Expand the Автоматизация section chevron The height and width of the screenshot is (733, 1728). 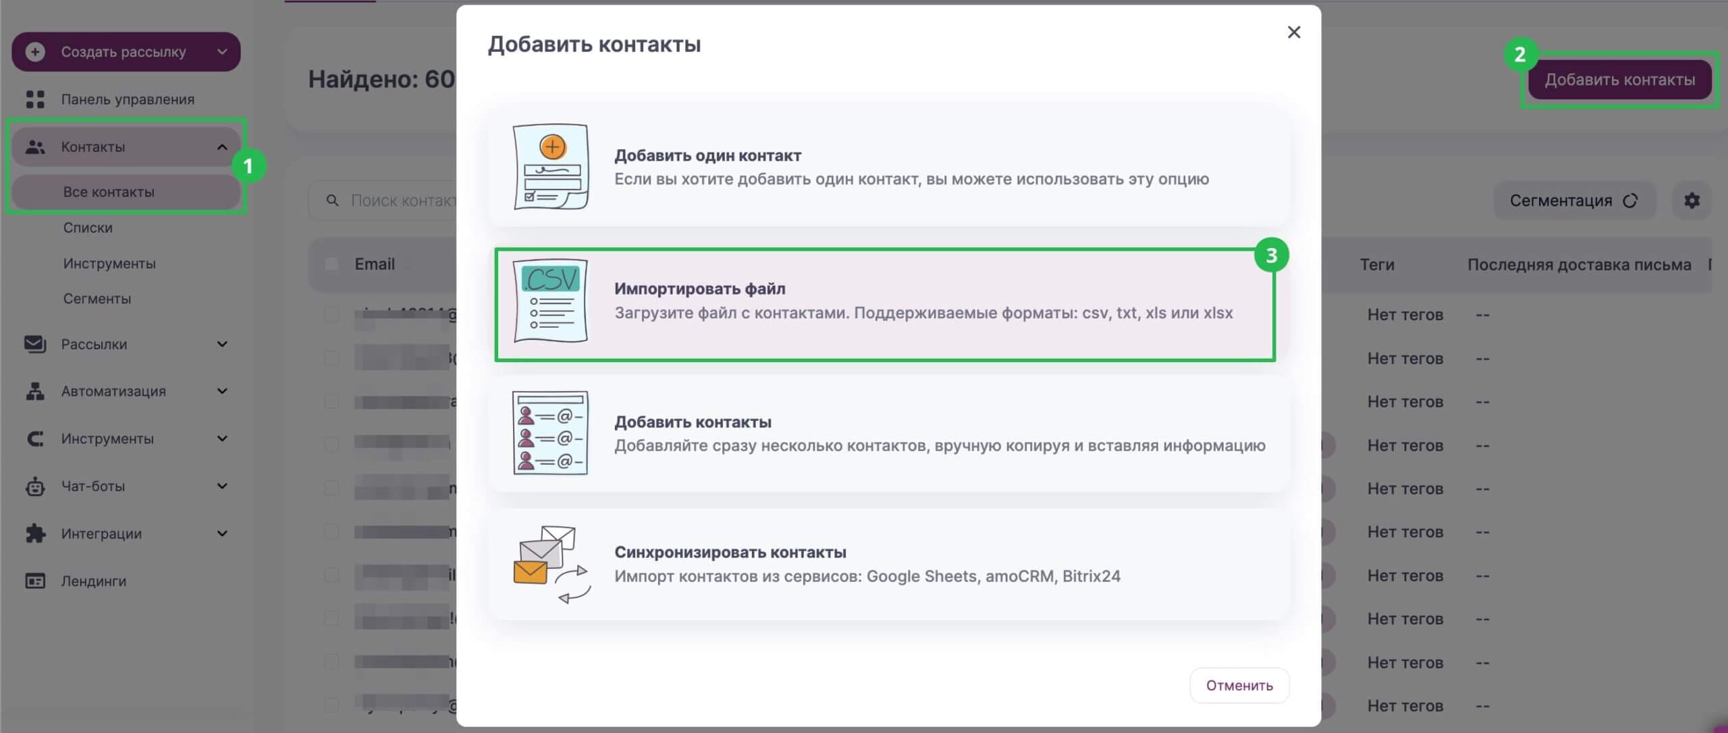pyautogui.click(x=222, y=391)
